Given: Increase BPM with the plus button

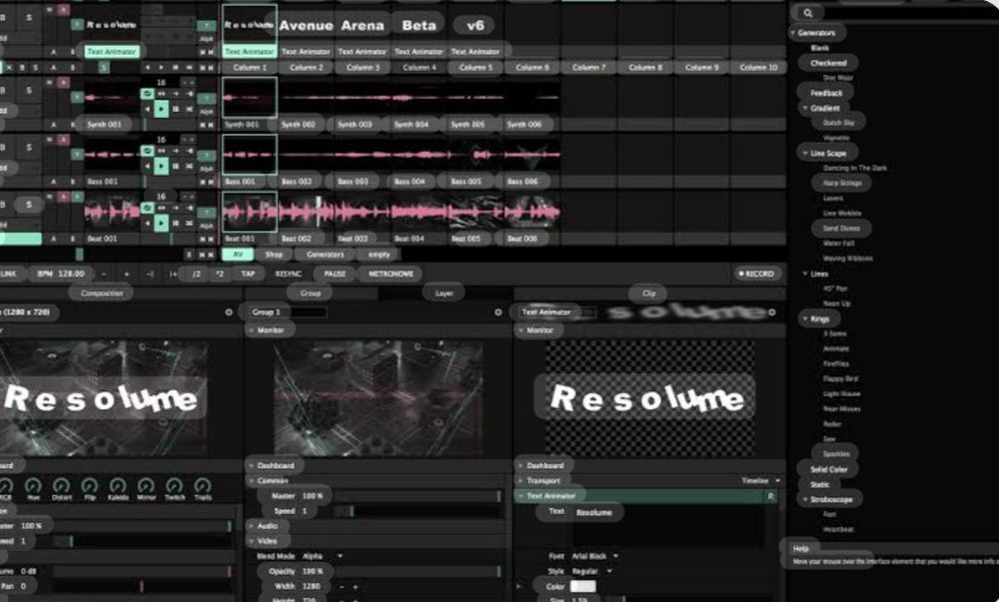Looking at the screenshot, I should point(126,275).
